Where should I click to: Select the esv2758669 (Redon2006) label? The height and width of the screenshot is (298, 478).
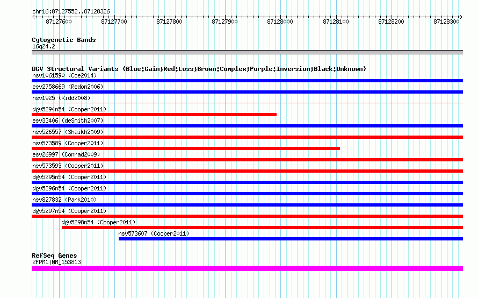tap(68, 87)
